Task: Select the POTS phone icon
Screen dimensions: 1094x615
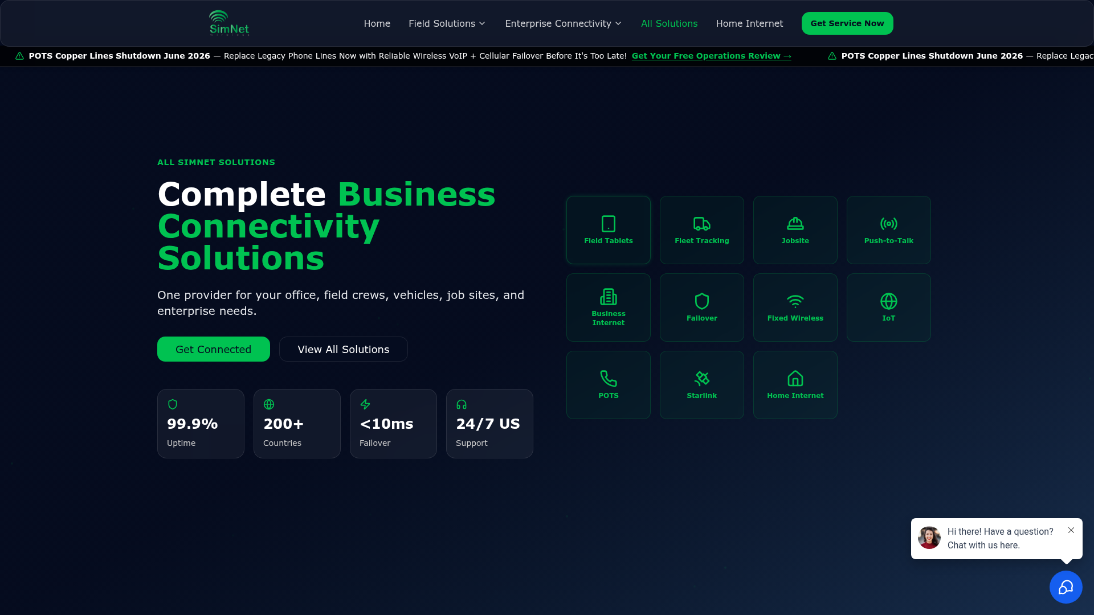Action: pos(609,379)
